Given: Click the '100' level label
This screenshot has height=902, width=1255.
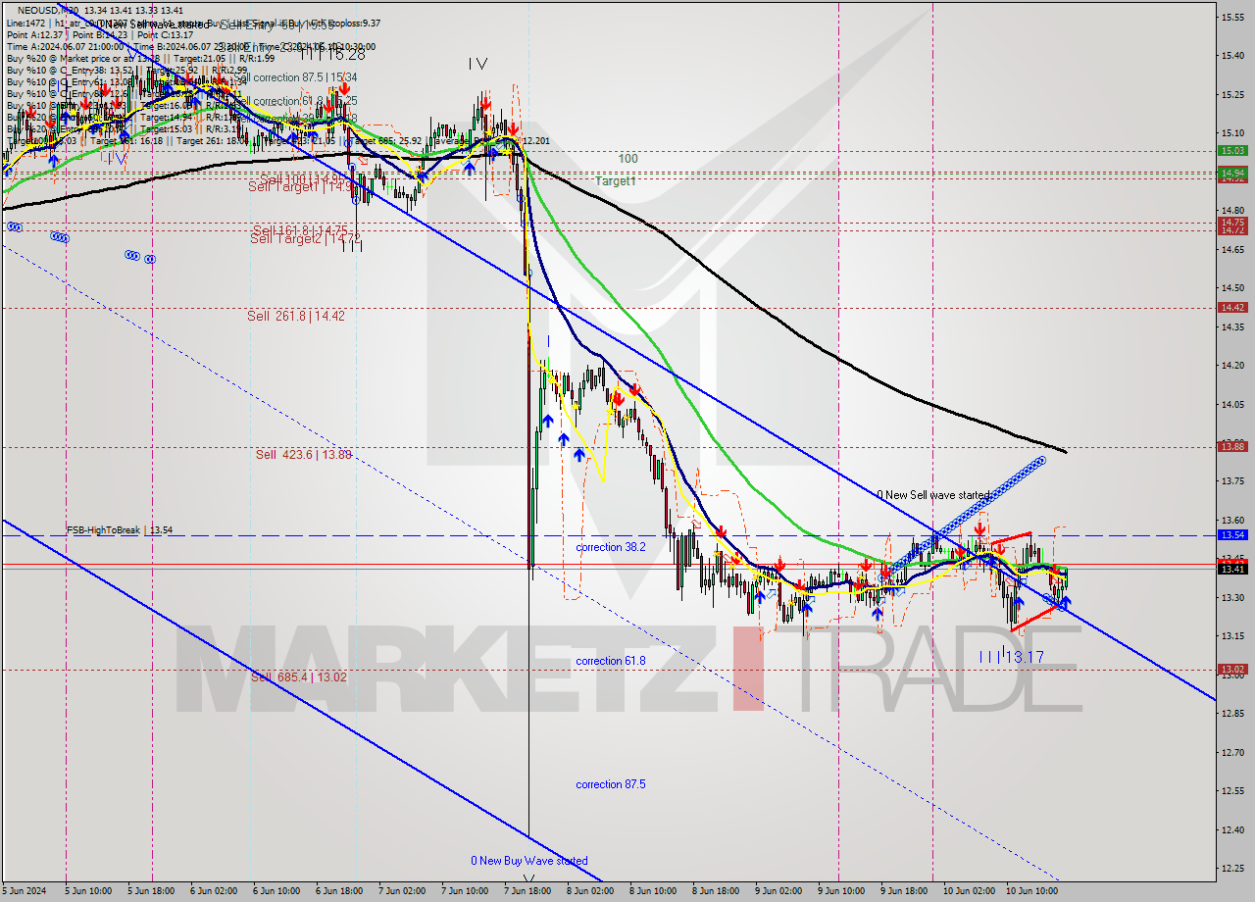Looking at the screenshot, I should coord(627,158).
